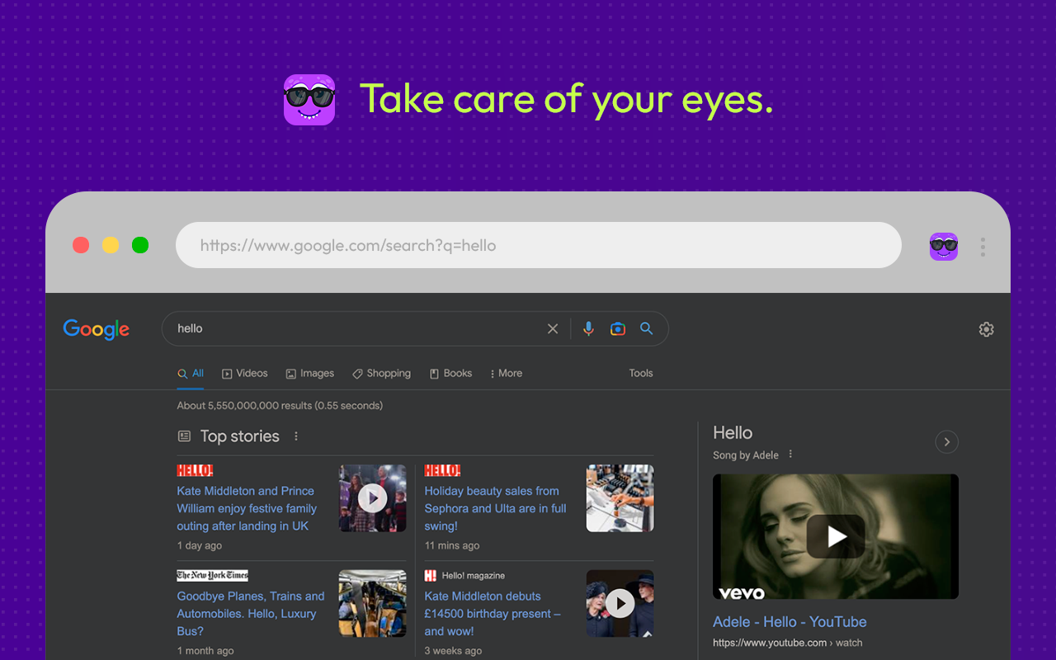The width and height of the screenshot is (1056, 660).
Task: Click the 1 month ago timestamp
Action: click(x=205, y=652)
